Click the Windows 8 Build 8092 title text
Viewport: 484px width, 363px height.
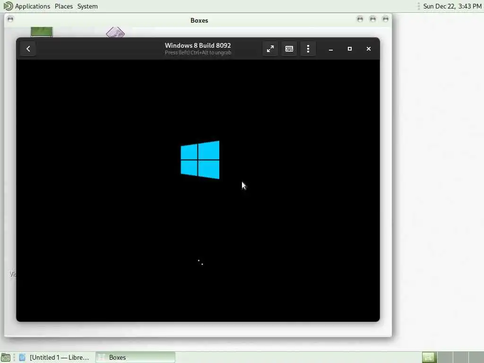coord(198,45)
